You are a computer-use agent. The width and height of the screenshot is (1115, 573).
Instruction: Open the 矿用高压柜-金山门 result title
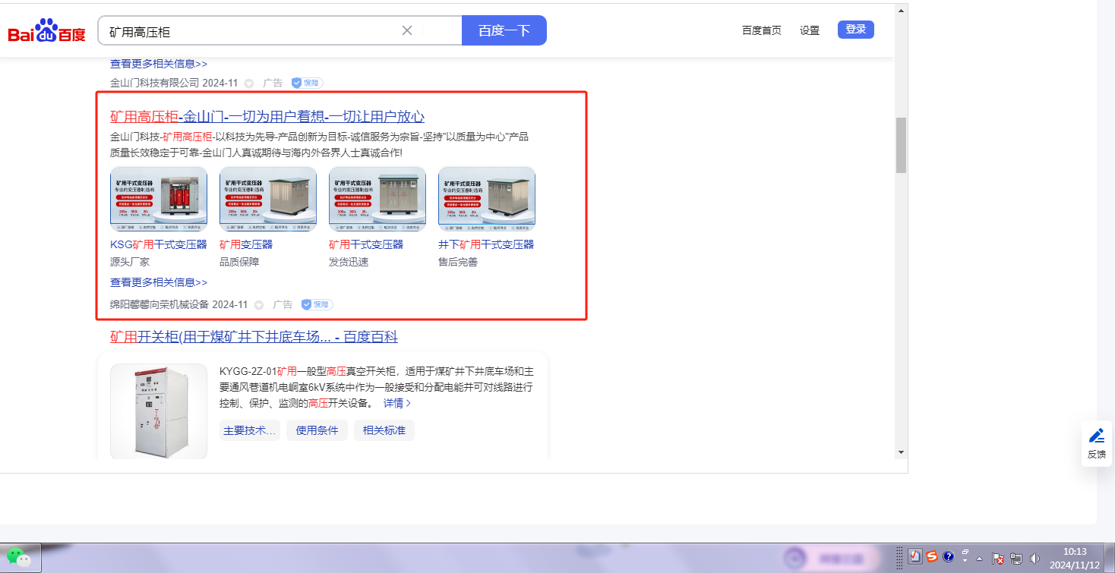[x=267, y=116]
